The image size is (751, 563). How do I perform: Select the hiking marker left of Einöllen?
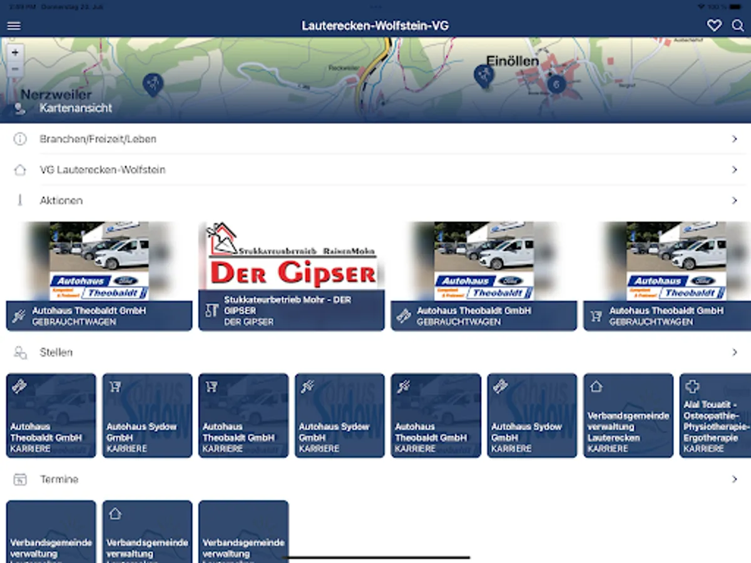click(483, 76)
